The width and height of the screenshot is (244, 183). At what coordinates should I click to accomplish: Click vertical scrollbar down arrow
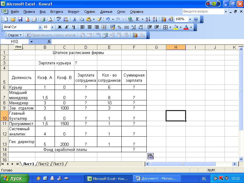(241, 159)
